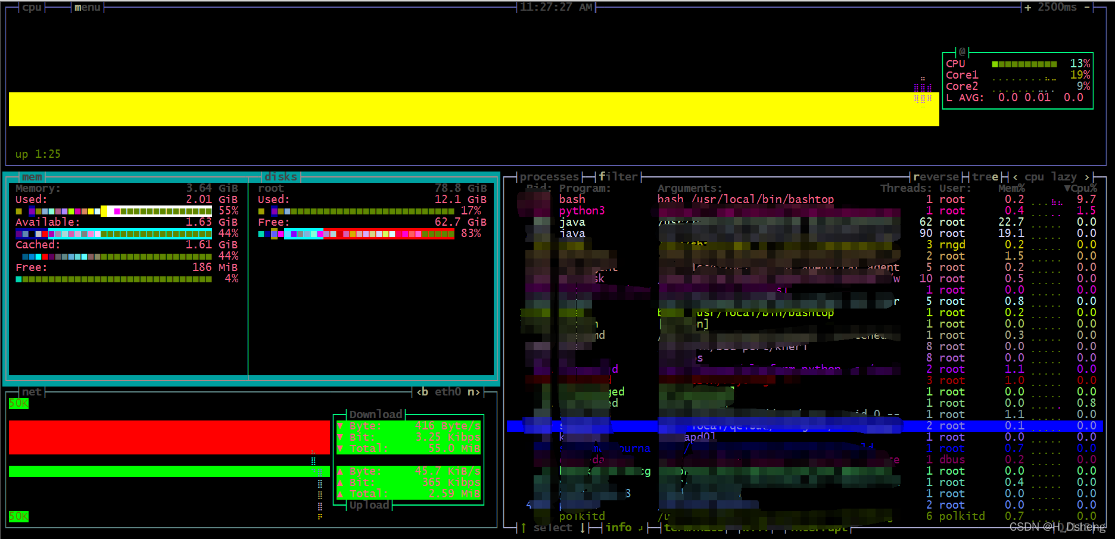This screenshot has width=1115, height=539.
Task: Click the Threads: column header
Action: click(x=906, y=188)
